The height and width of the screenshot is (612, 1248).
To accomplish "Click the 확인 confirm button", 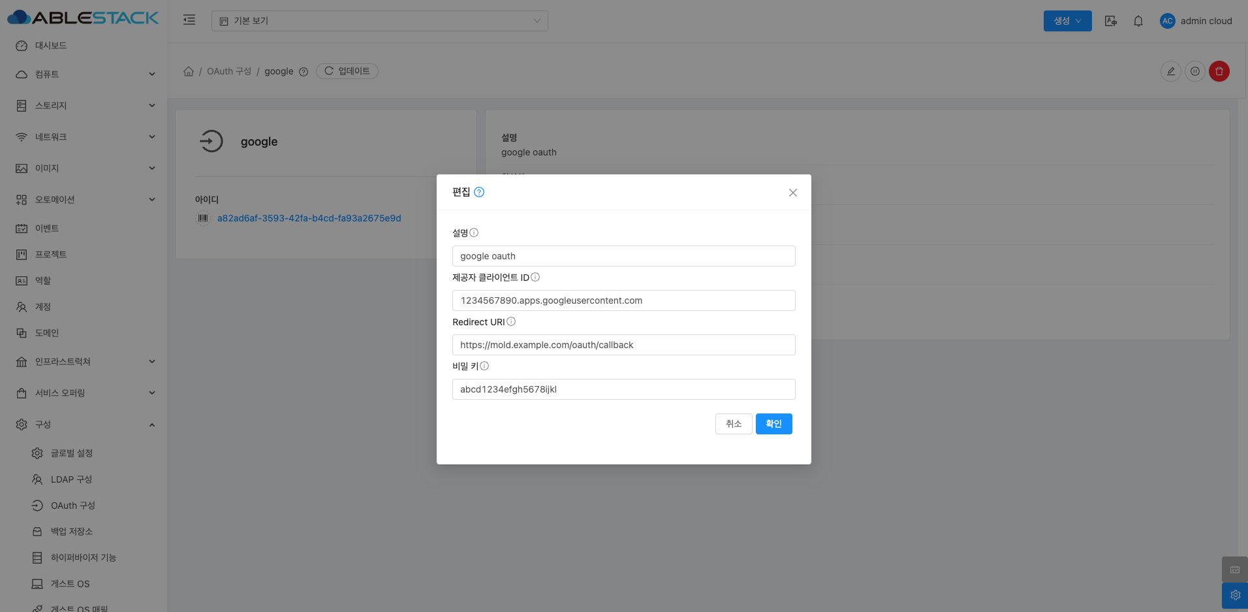I will (773, 424).
